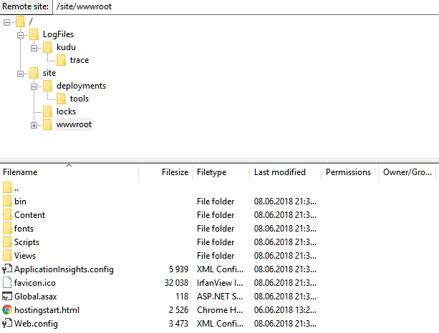The image size is (439, 333).
Task: Select the kudu tree item
Action: (66, 47)
